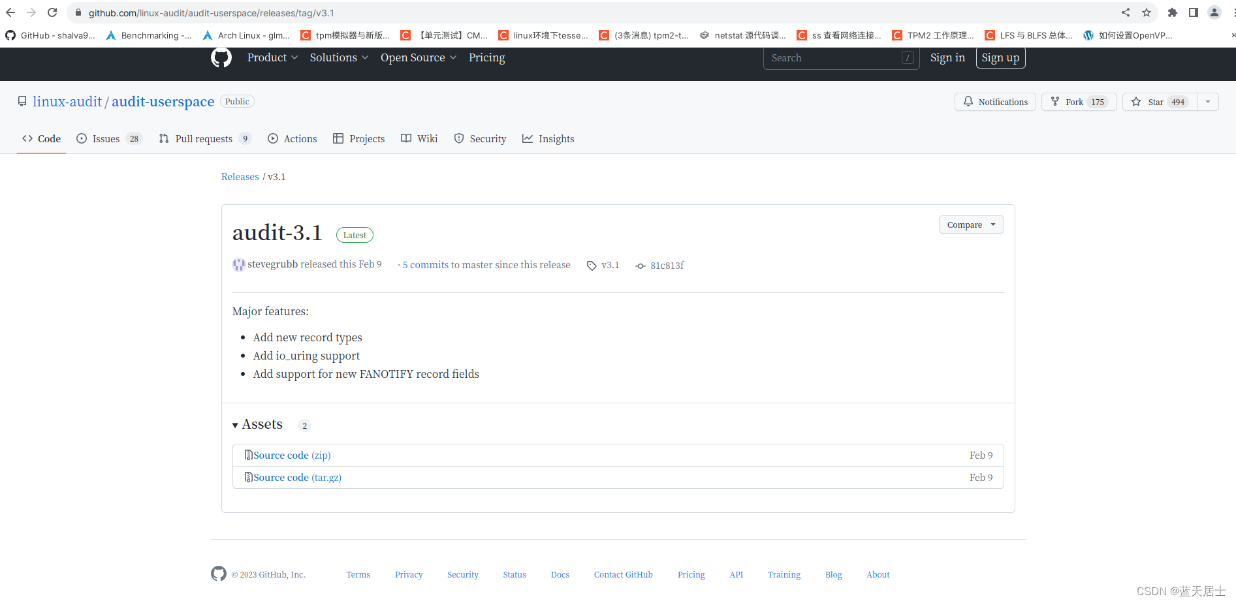Open Docs footer link
Viewport: 1236px width, 603px height.
tap(560, 574)
